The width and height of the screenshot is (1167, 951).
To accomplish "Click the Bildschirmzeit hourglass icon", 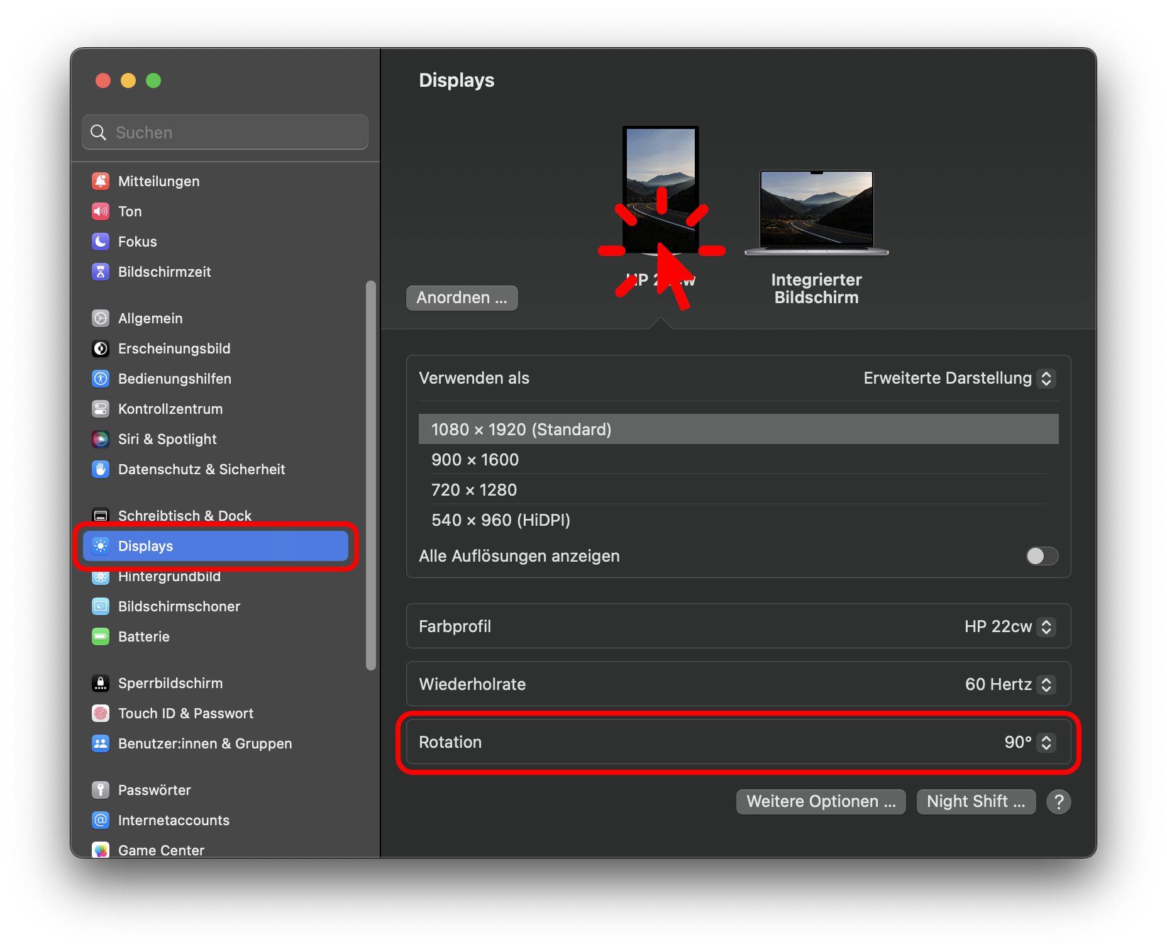I will coord(101,272).
